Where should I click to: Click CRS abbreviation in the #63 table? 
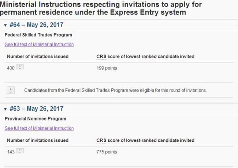tap(101, 141)
